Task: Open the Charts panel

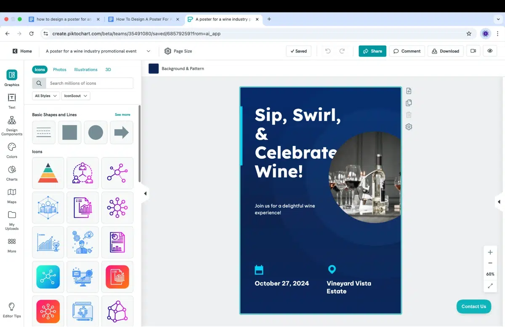Action: click(x=11, y=172)
